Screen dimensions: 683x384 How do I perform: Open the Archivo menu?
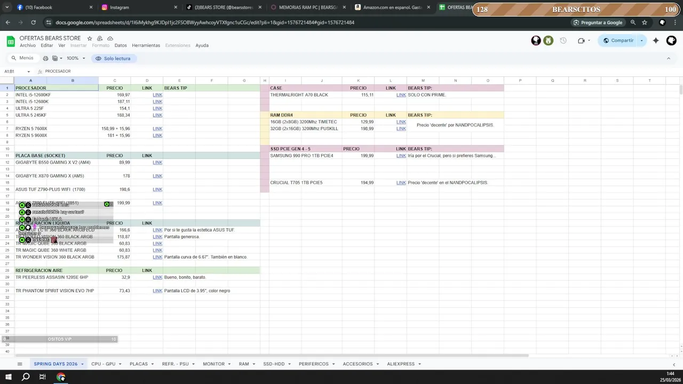[28, 45]
